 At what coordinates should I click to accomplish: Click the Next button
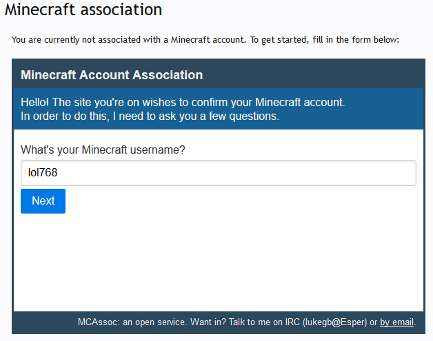pyautogui.click(x=43, y=201)
